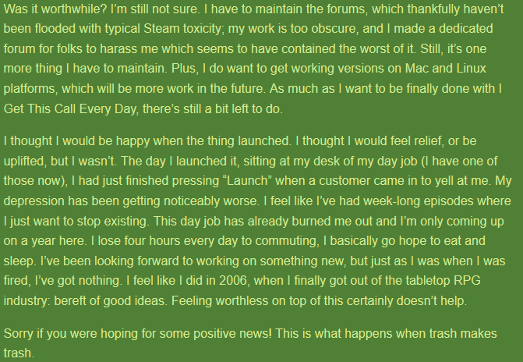Image resolution: width=523 pixels, height=362 pixels.
Task: Click the word 'commuting'
Action: coord(287,241)
